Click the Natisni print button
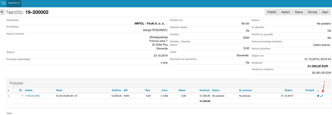The width and height of the screenshot is (332, 115). pyautogui.click(x=286, y=12)
